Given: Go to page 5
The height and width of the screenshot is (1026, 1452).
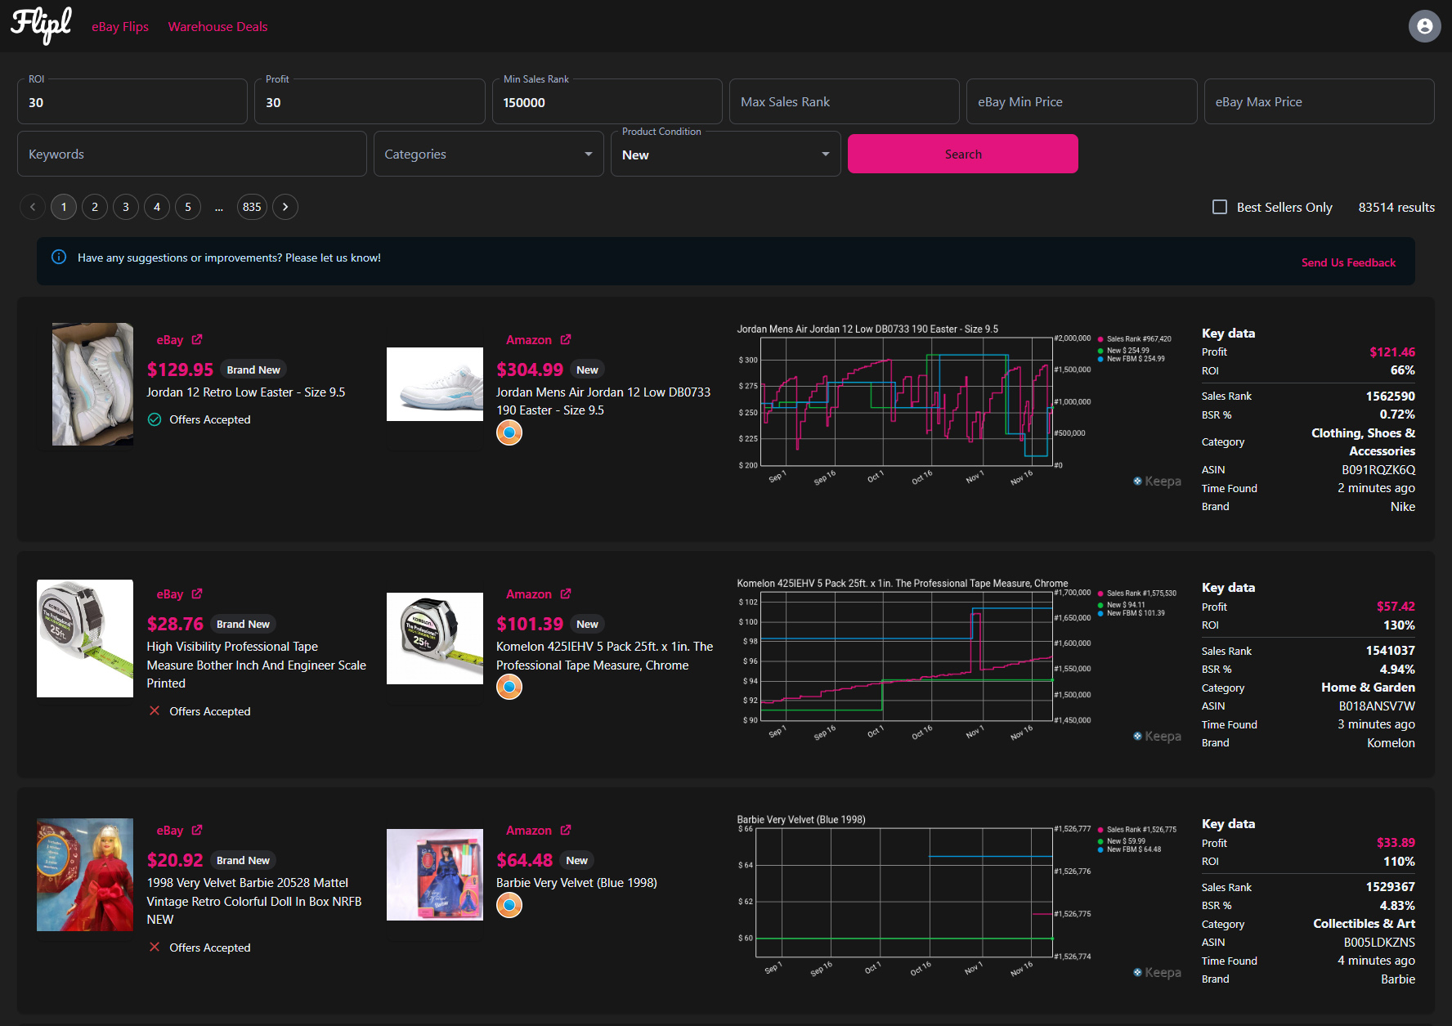Looking at the screenshot, I should pyautogui.click(x=188, y=207).
